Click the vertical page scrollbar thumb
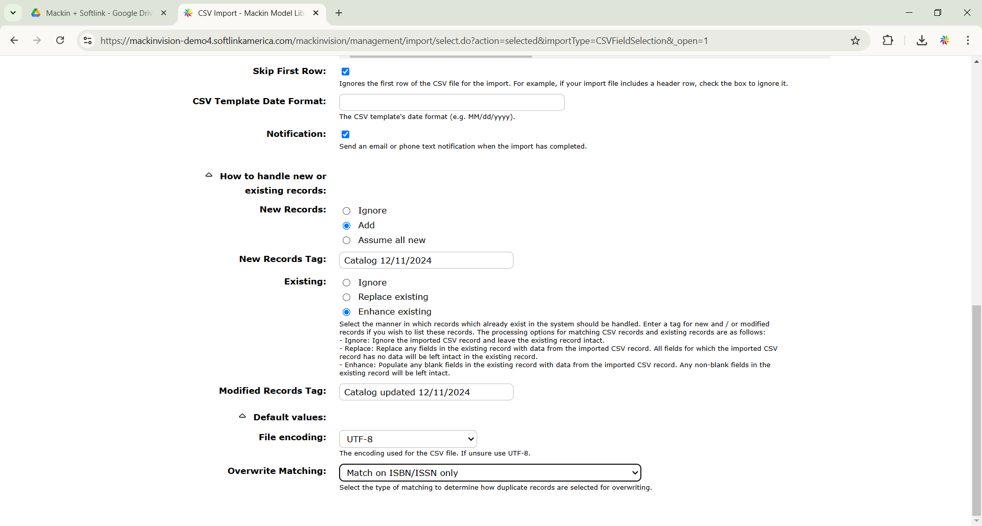The width and height of the screenshot is (982, 526). click(x=976, y=411)
